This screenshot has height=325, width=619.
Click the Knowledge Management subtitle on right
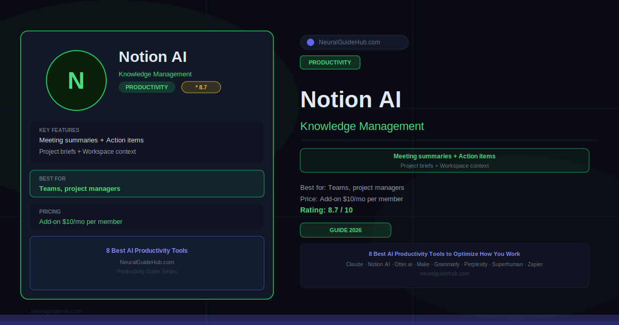pos(362,126)
